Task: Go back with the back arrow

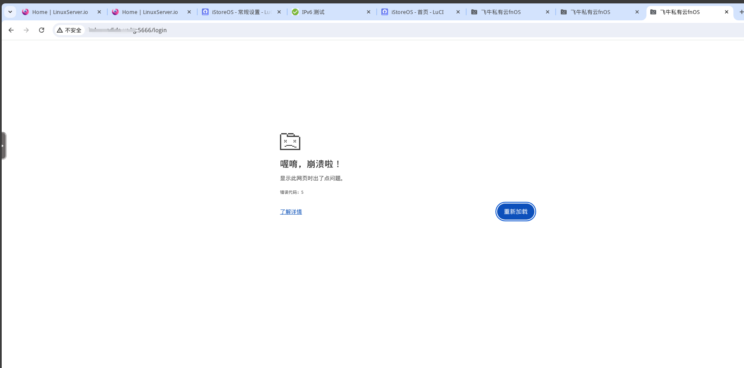Action: pos(11,30)
